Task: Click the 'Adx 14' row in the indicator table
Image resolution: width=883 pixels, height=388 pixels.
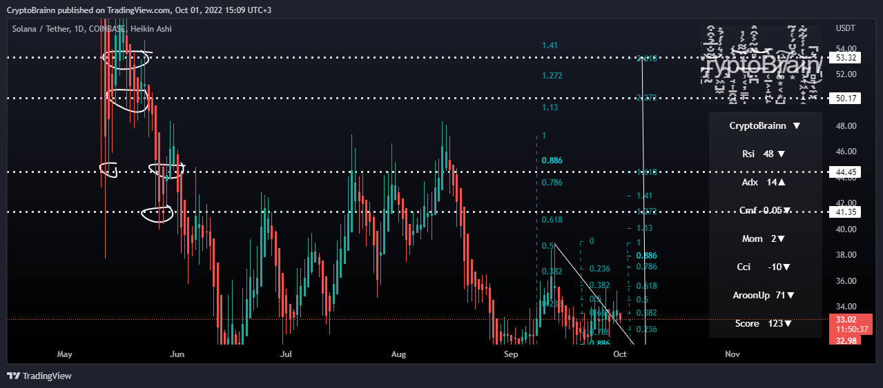Action: [x=765, y=183]
